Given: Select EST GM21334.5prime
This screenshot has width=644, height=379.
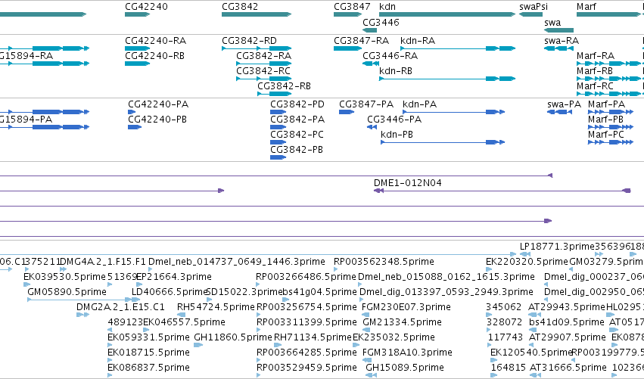Looking at the screenshot, I should coord(402,322).
